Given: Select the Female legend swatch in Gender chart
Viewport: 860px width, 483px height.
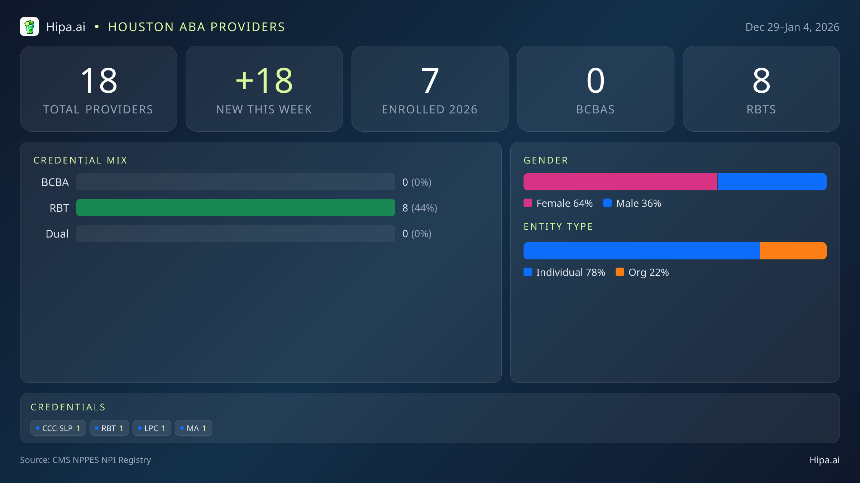Looking at the screenshot, I should tap(527, 203).
